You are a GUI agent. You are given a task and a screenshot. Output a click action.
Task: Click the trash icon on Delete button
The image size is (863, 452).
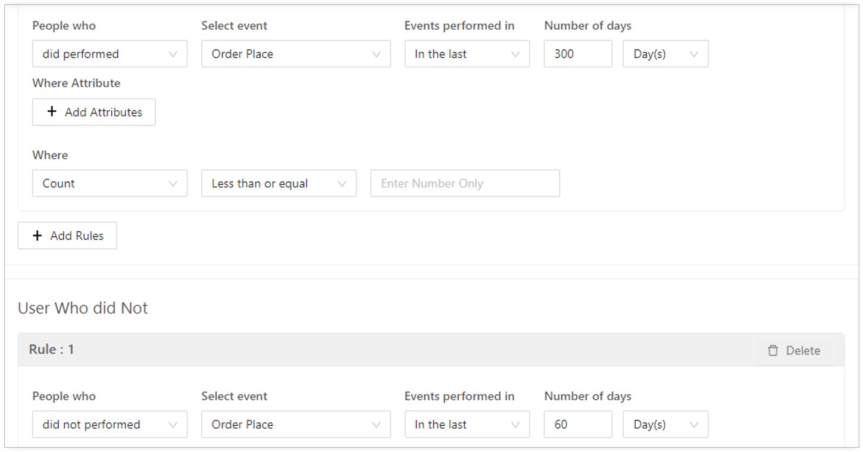point(773,350)
